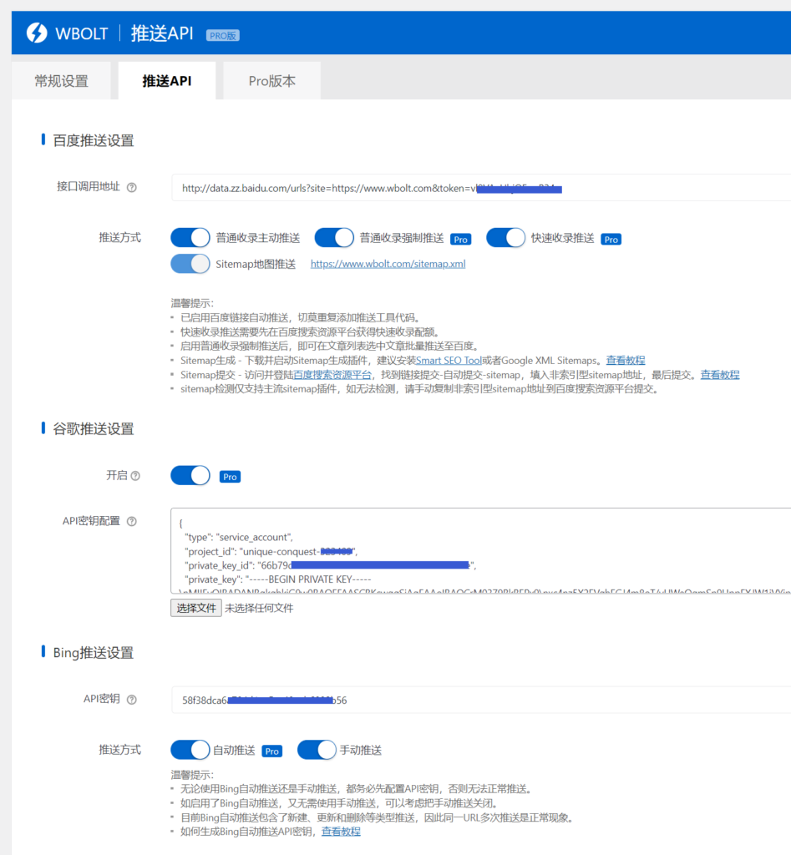
Task: Click the Pro badge next to 自动推送
Action: pos(271,750)
